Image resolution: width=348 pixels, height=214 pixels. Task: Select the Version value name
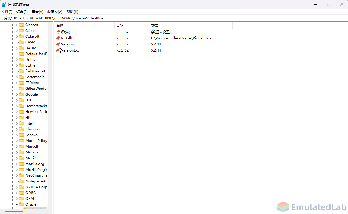(67, 44)
